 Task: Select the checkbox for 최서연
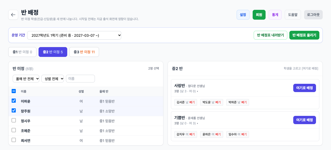click(14, 140)
